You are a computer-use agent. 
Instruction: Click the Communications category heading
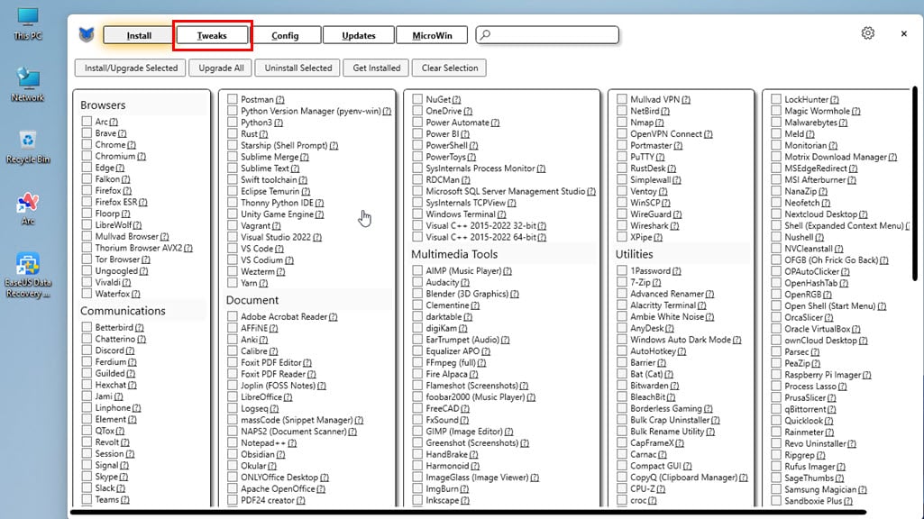[x=123, y=311]
